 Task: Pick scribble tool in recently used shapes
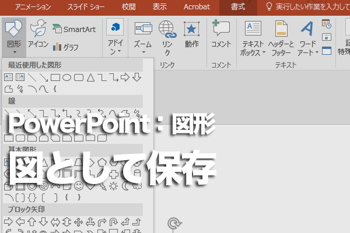(x=20, y=89)
